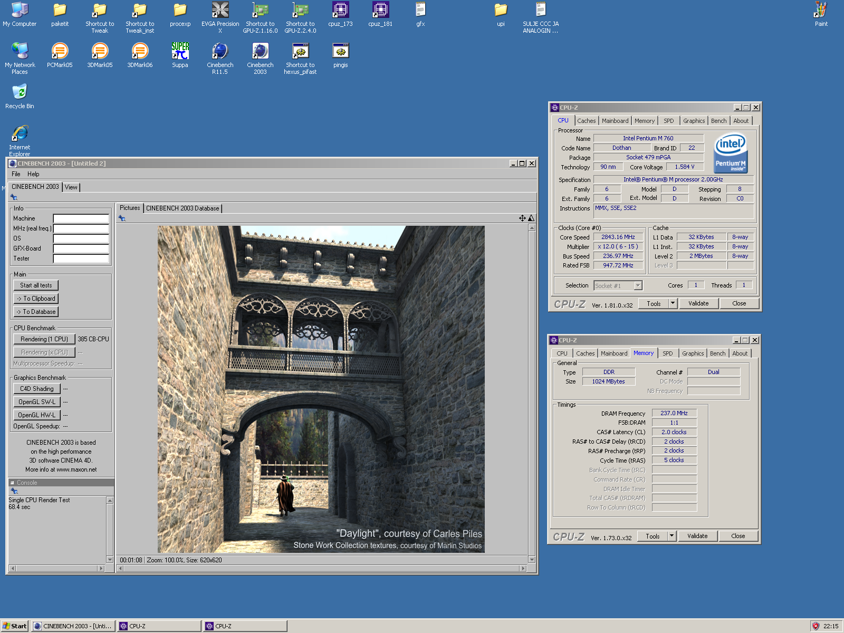
Task: Open the Shortcut to Tweak folder
Action: [x=100, y=17]
